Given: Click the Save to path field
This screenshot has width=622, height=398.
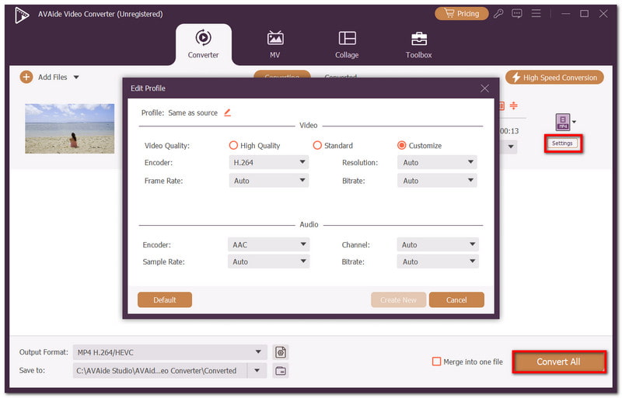Looking at the screenshot, I should [x=160, y=371].
